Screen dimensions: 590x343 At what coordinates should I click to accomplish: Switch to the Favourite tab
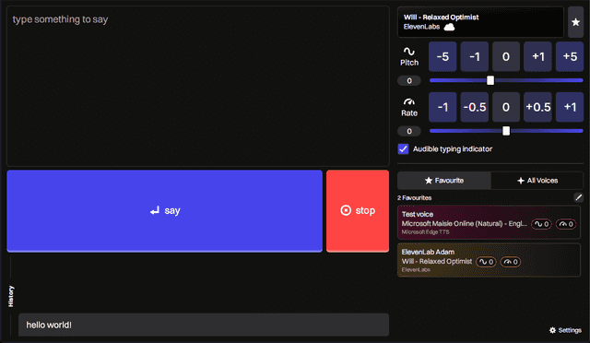pos(444,181)
